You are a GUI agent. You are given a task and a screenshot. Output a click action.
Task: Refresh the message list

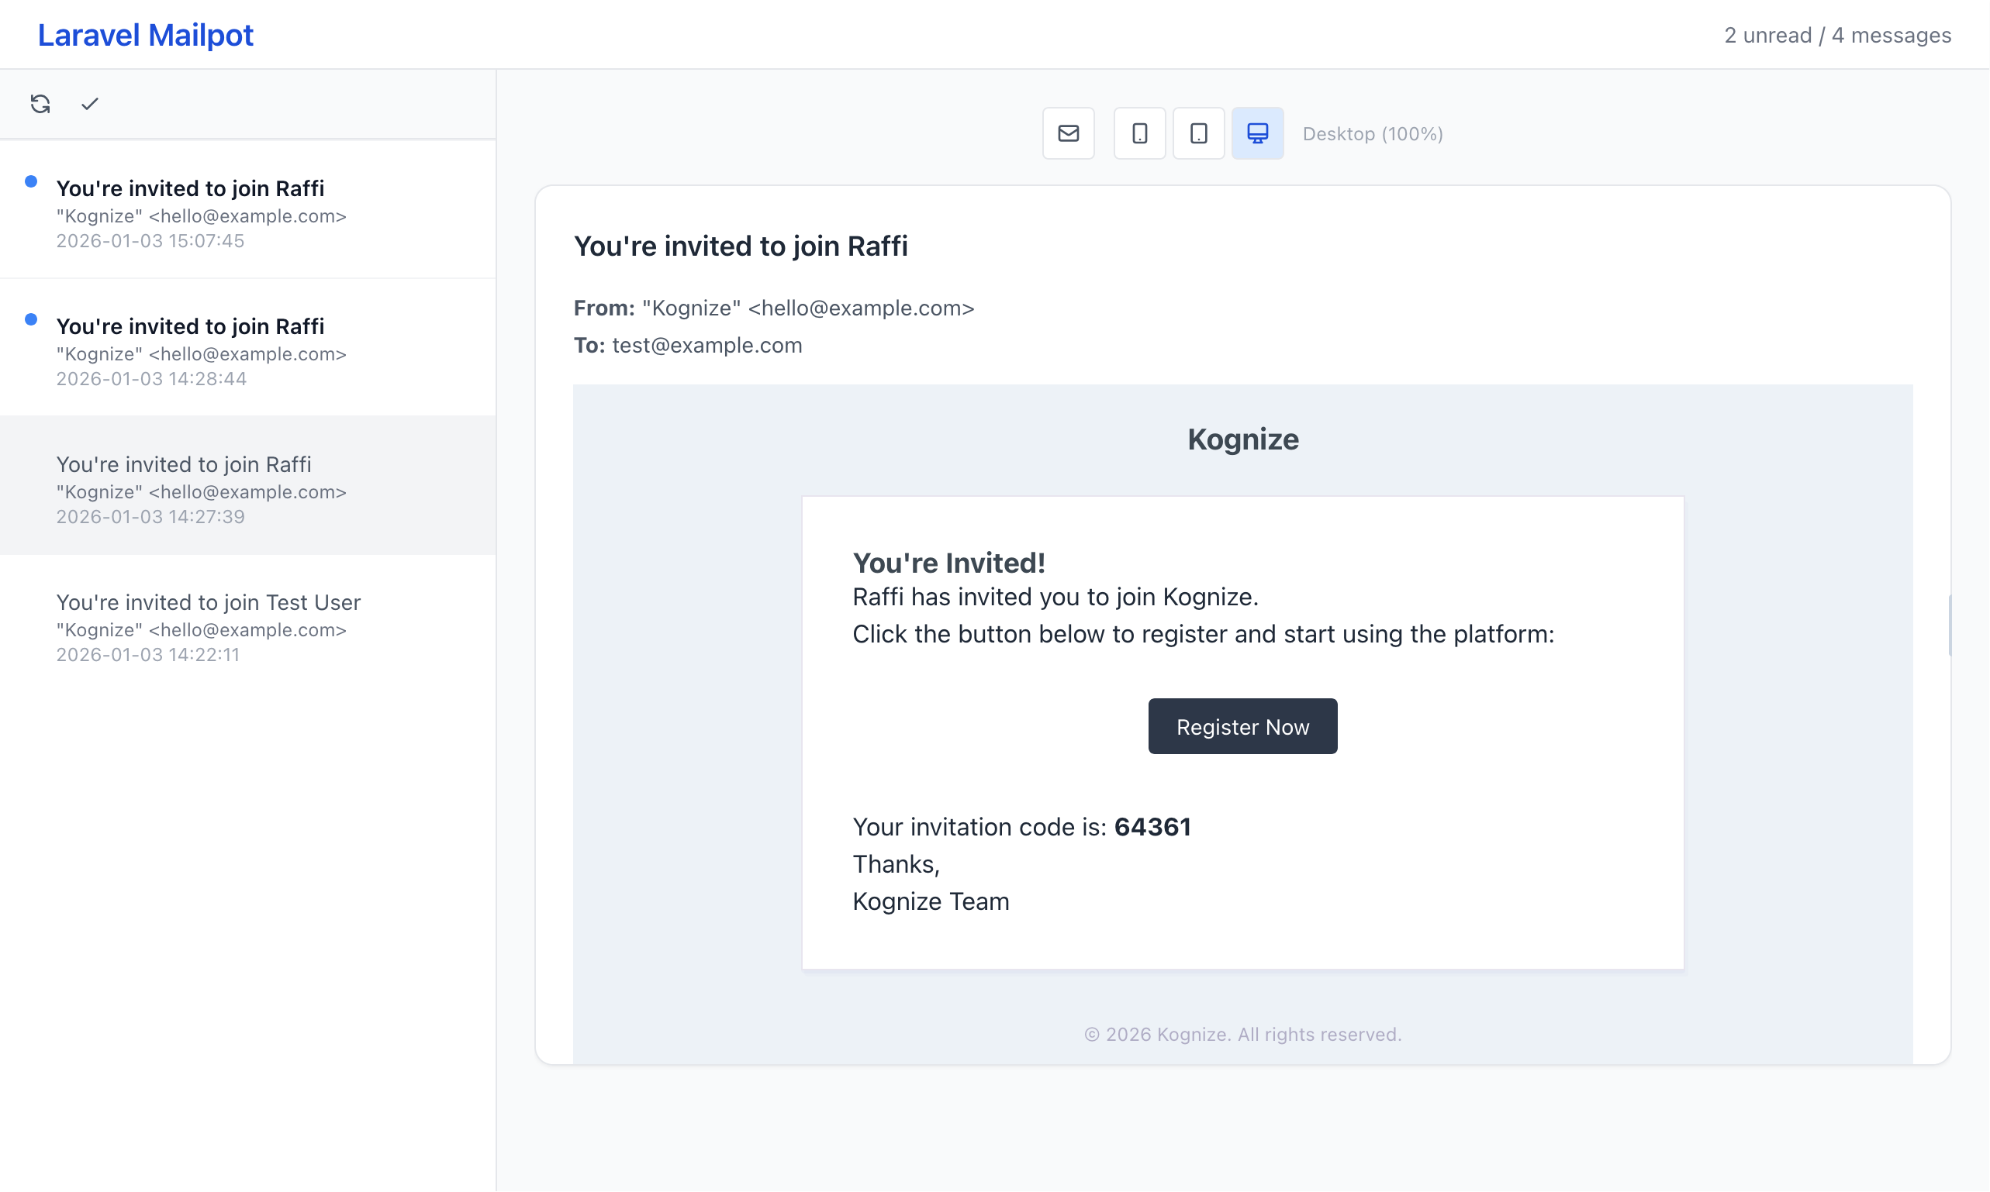pos(40,104)
